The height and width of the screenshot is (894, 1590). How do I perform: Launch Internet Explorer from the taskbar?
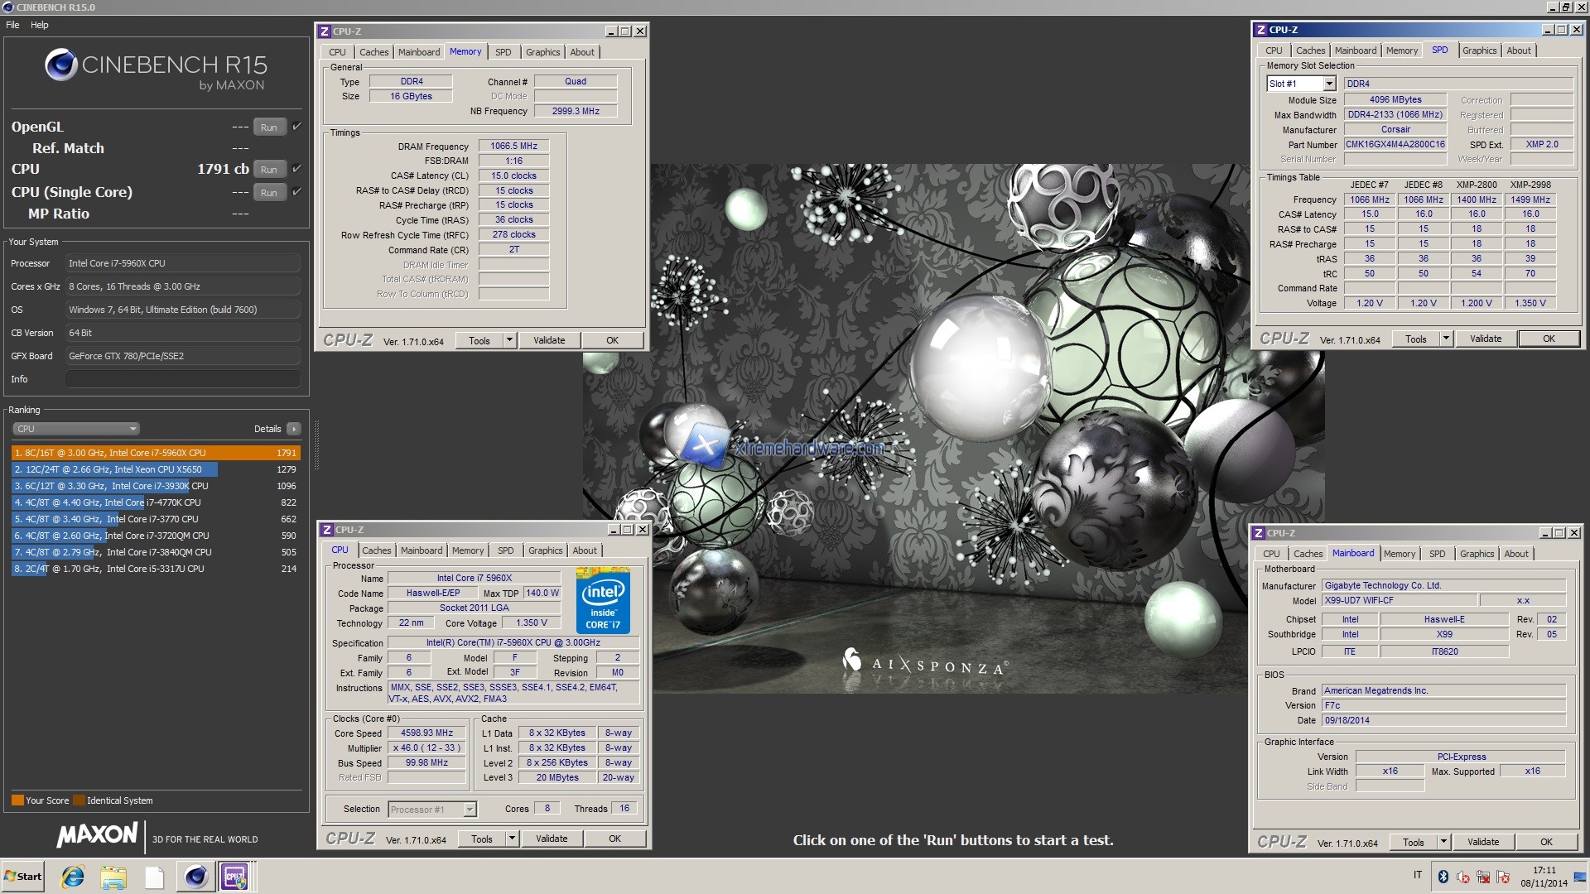[73, 876]
